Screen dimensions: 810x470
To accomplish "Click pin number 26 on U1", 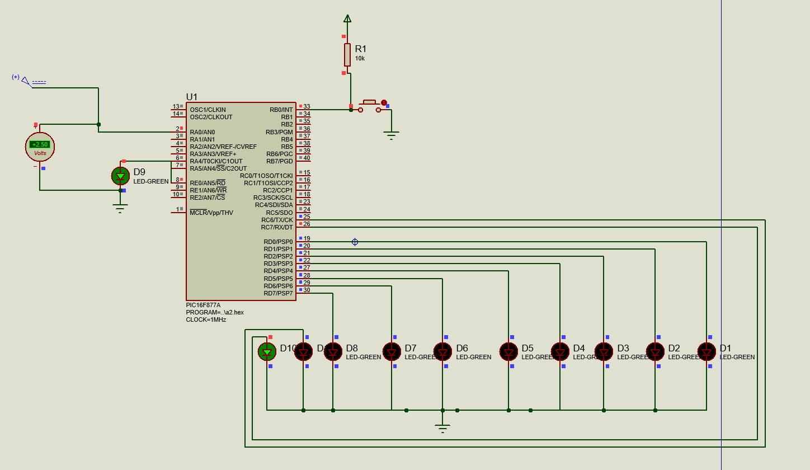I will click(x=307, y=224).
